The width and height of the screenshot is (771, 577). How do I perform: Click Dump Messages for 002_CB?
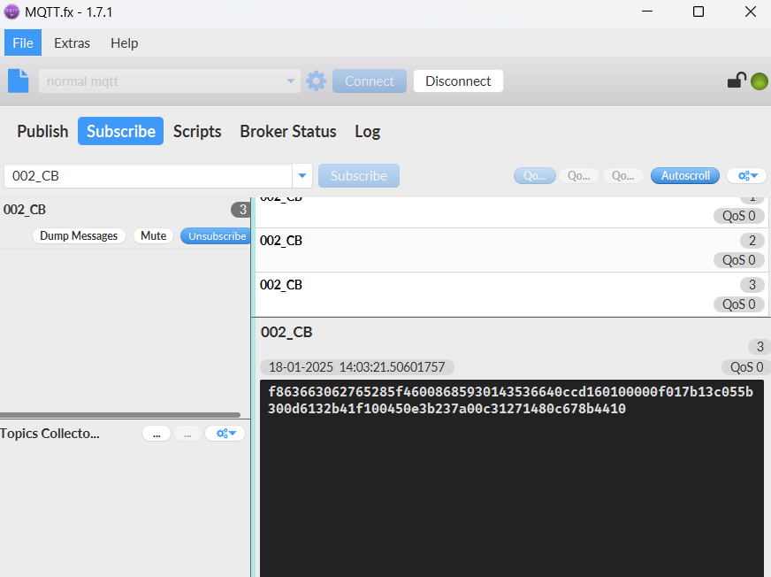79,235
